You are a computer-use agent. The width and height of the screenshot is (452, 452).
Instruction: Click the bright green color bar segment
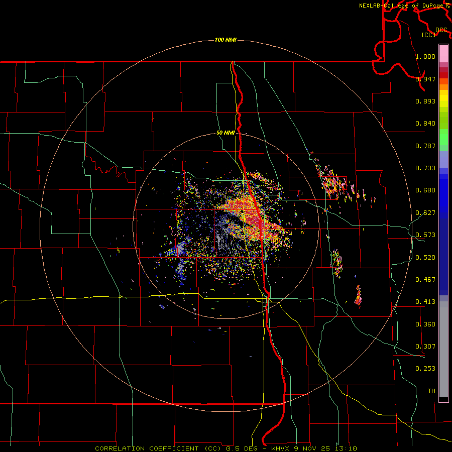443,137
